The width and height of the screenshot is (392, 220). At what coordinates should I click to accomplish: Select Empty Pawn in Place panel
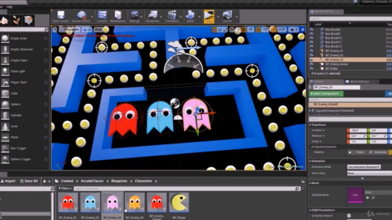[x=24, y=61]
